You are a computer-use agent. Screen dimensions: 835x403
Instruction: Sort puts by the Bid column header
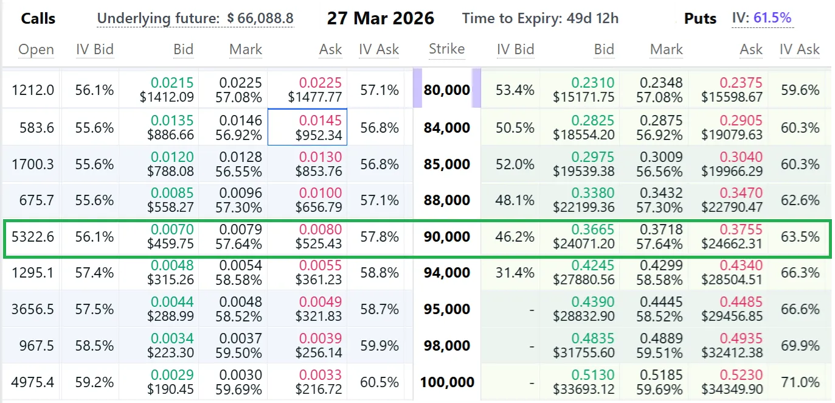click(604, 49)
